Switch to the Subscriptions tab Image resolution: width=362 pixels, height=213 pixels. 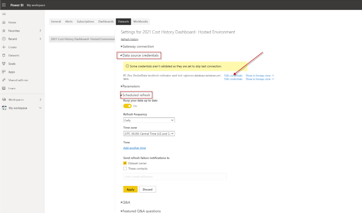(85, 21)
